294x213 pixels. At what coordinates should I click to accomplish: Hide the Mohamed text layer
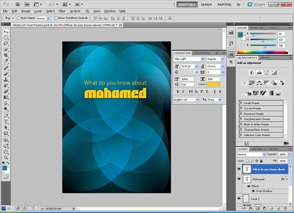[239, 179]
